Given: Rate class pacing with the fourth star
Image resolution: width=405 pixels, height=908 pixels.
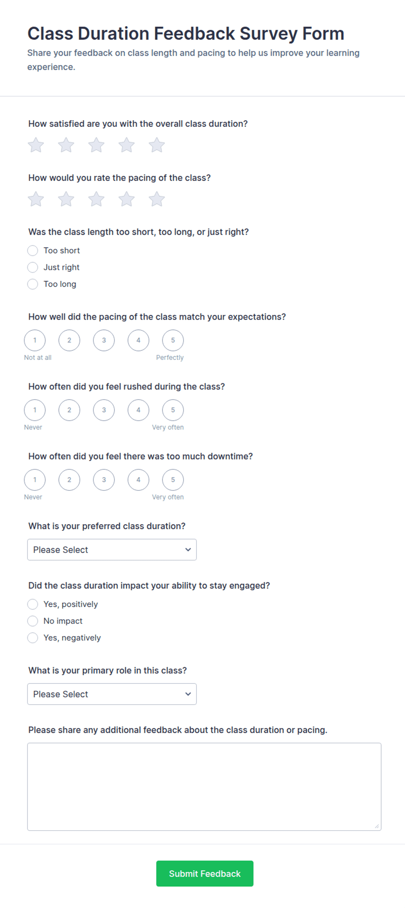Looking at the screenshot, I should [127, 199].
